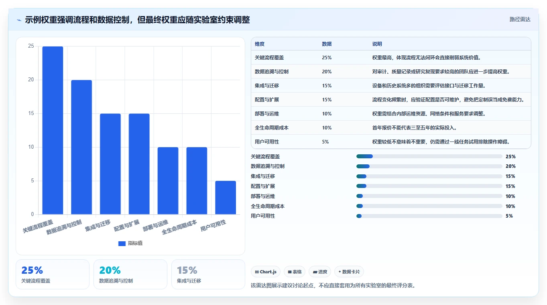
Task: Click the 25% value in the table
Action: (327, 58)
